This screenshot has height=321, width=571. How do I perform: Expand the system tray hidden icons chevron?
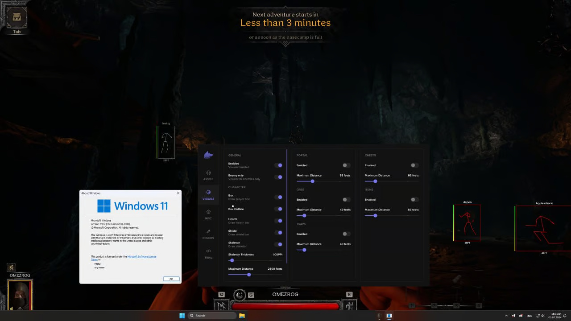coord(507,316)
